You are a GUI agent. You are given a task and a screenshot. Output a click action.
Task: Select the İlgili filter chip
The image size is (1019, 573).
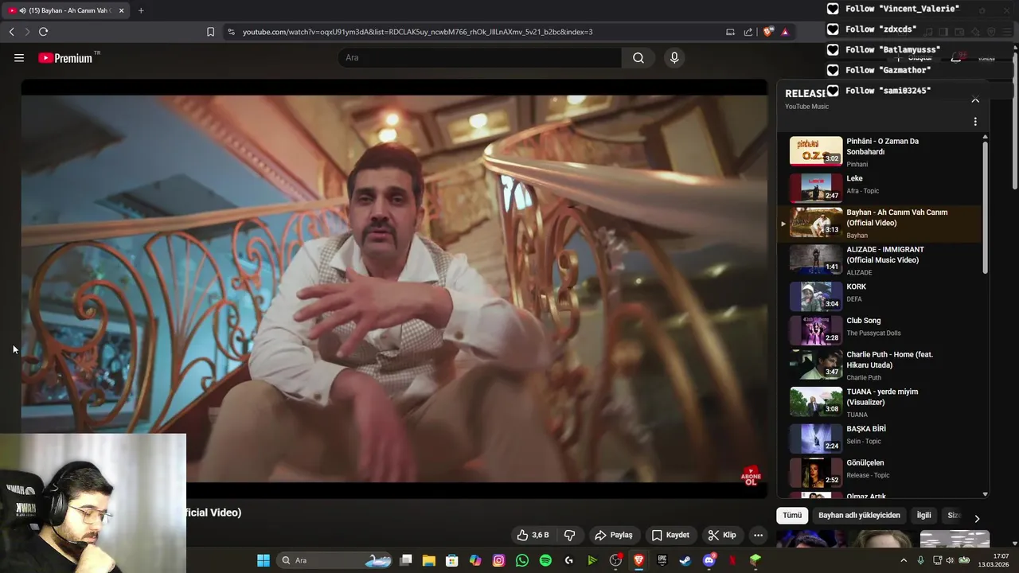923,515
